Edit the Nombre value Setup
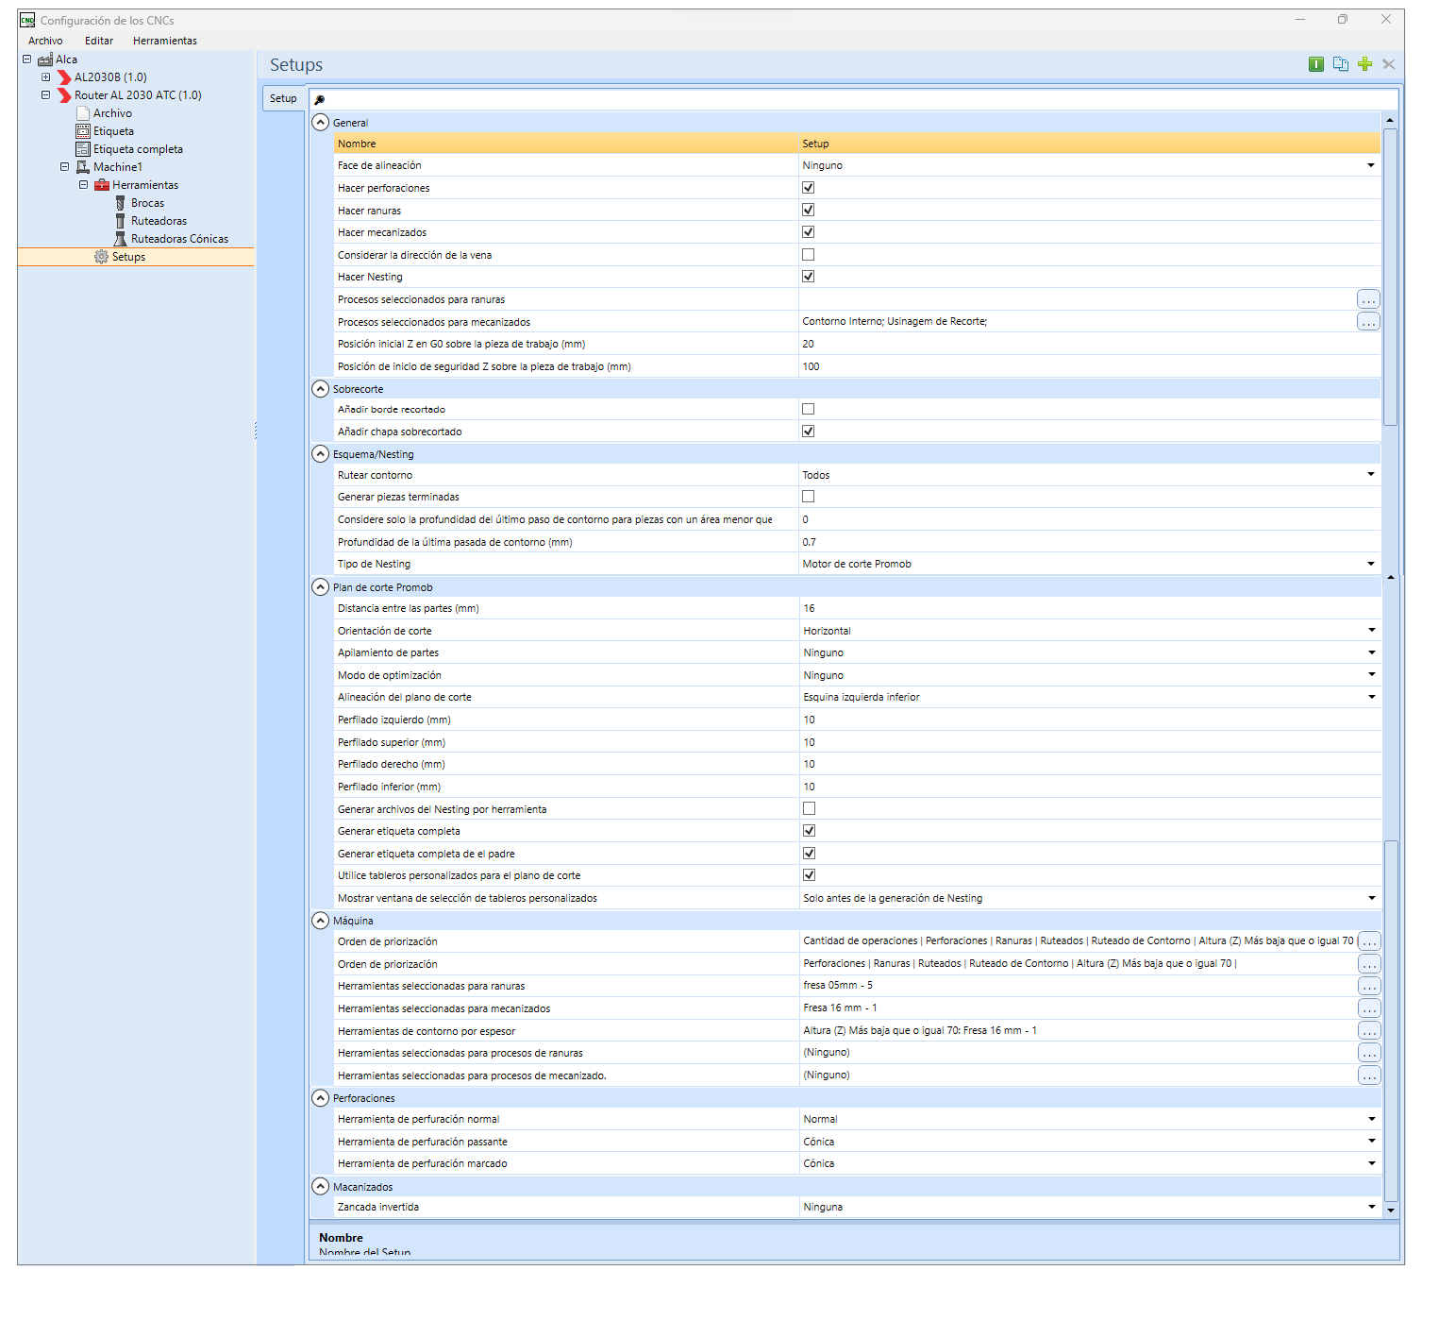This screenshot has width=1439, height=1321. pos(1089,144)
